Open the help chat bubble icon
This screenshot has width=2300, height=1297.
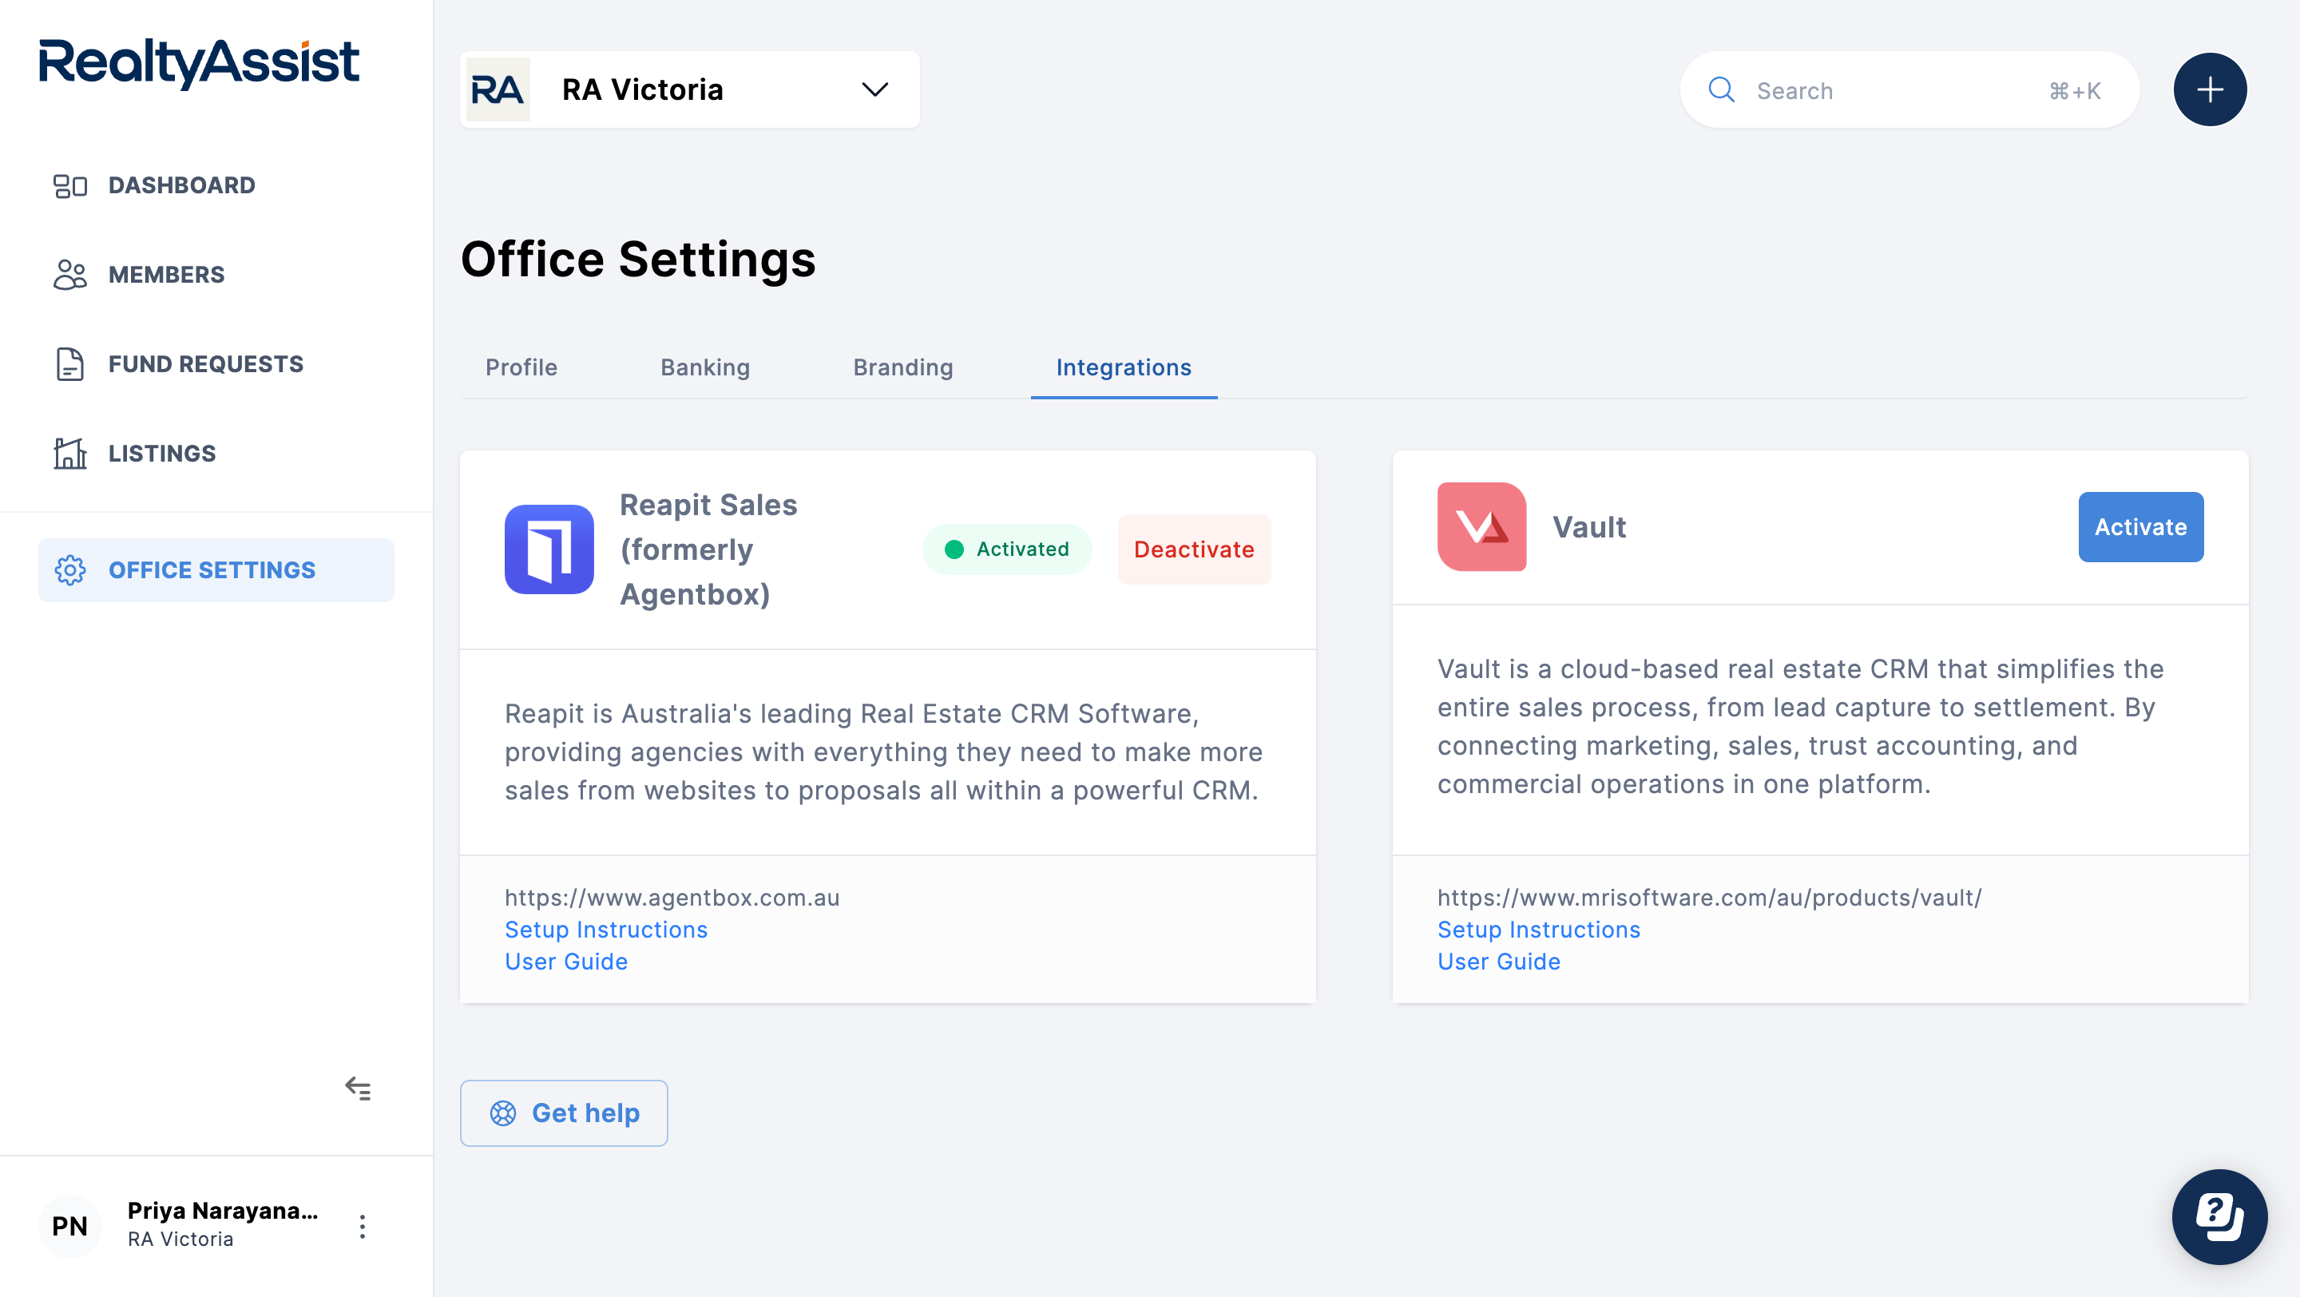(x=2219, y=1216)
